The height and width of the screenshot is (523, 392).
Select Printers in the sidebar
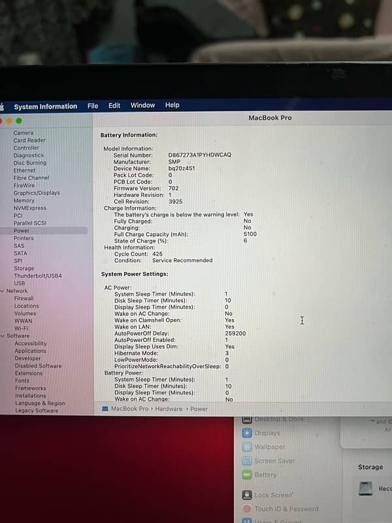point(24,238)
